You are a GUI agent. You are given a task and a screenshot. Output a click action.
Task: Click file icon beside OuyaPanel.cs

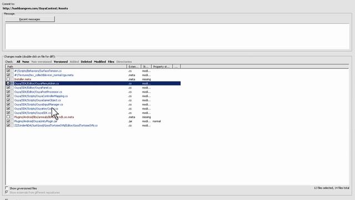click(x=12, y=88)
